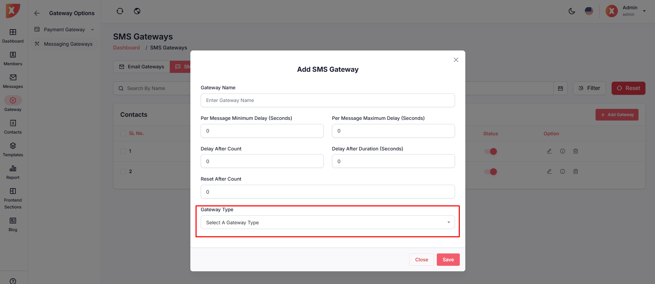Open the US flag language selector
Image resolution: width=655 pixels, height=284 pixels.
pos(589,11)
